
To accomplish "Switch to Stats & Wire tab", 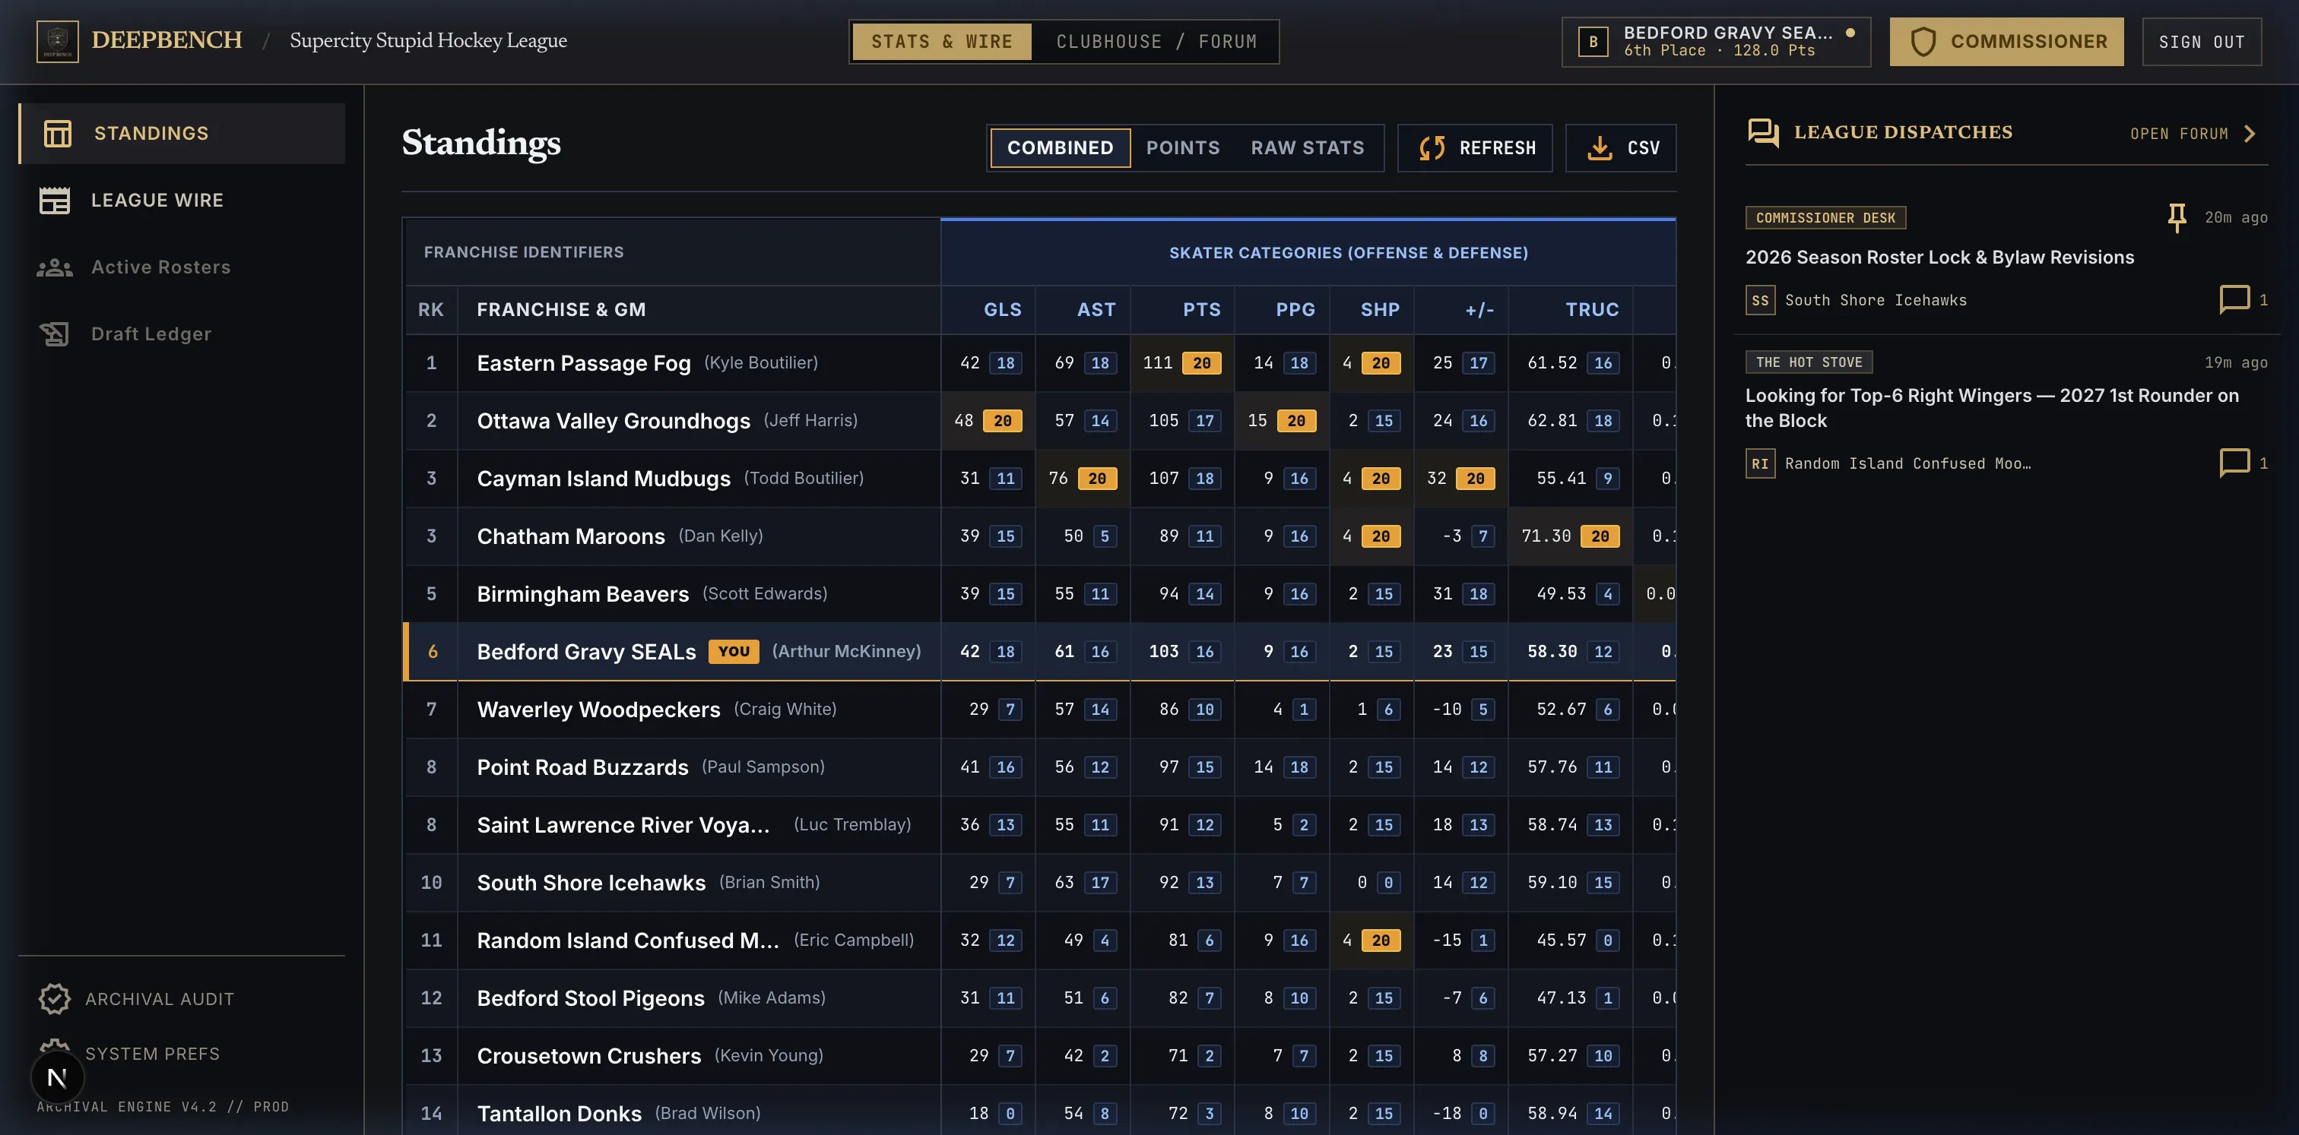I will coord(941,42).
